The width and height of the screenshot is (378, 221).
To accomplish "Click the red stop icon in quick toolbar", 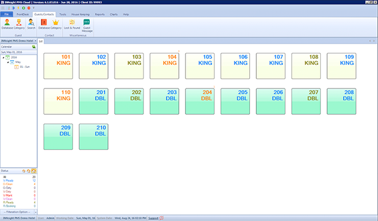I will click(29, 8).
